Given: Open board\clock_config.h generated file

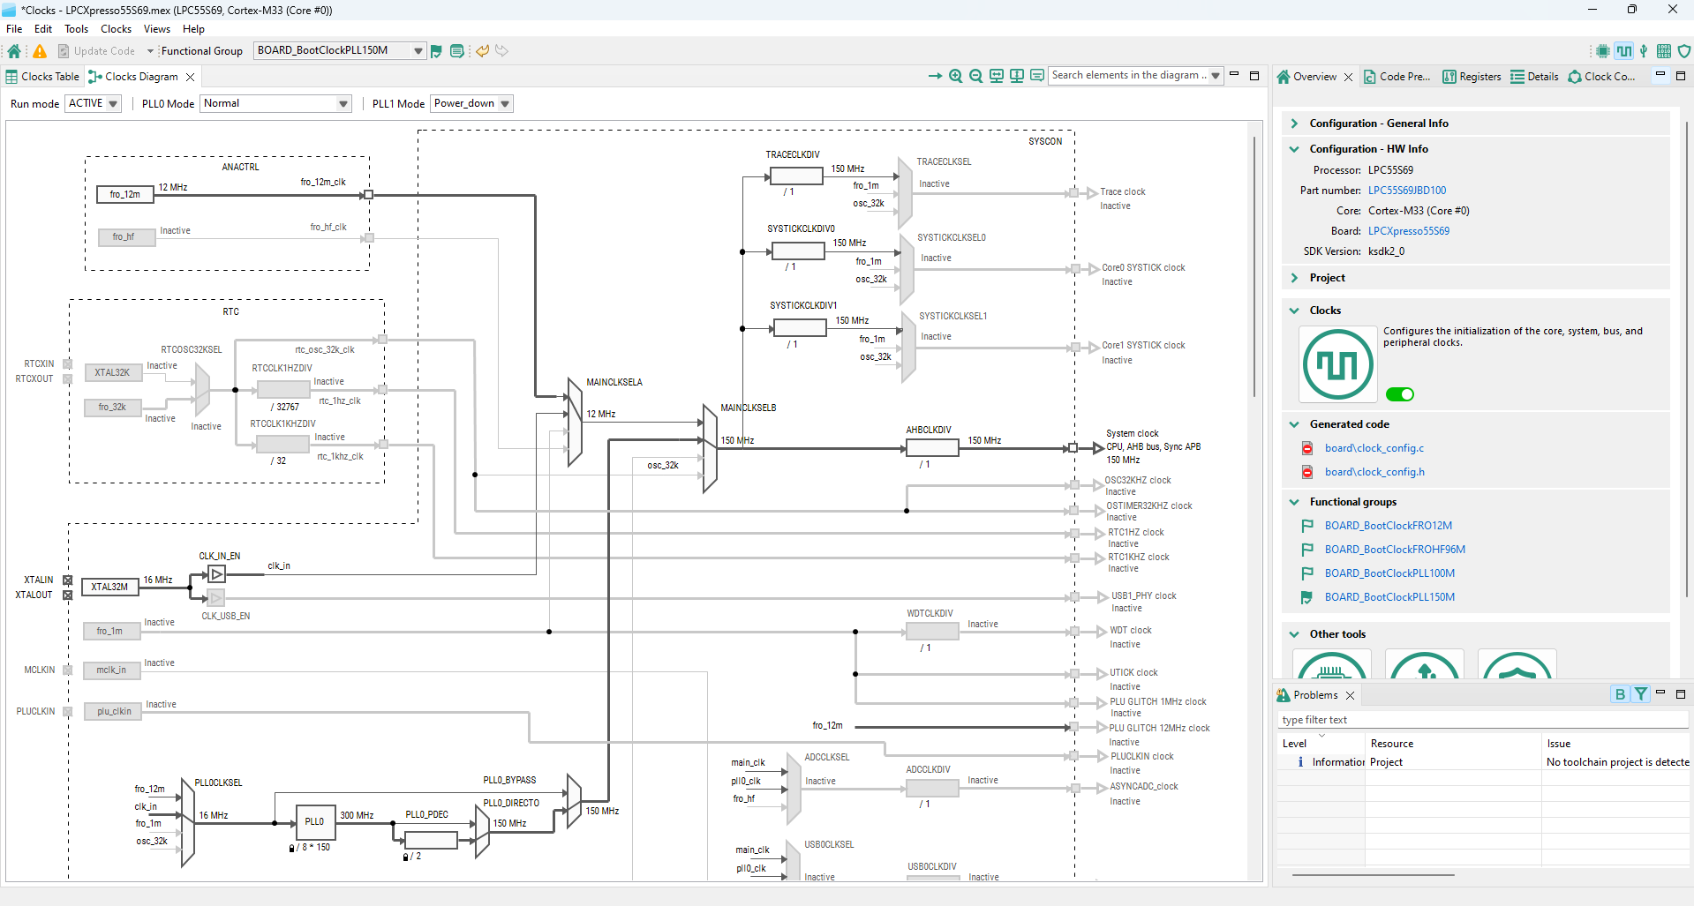Looking at the screenshot, I should click(1374, 472).
